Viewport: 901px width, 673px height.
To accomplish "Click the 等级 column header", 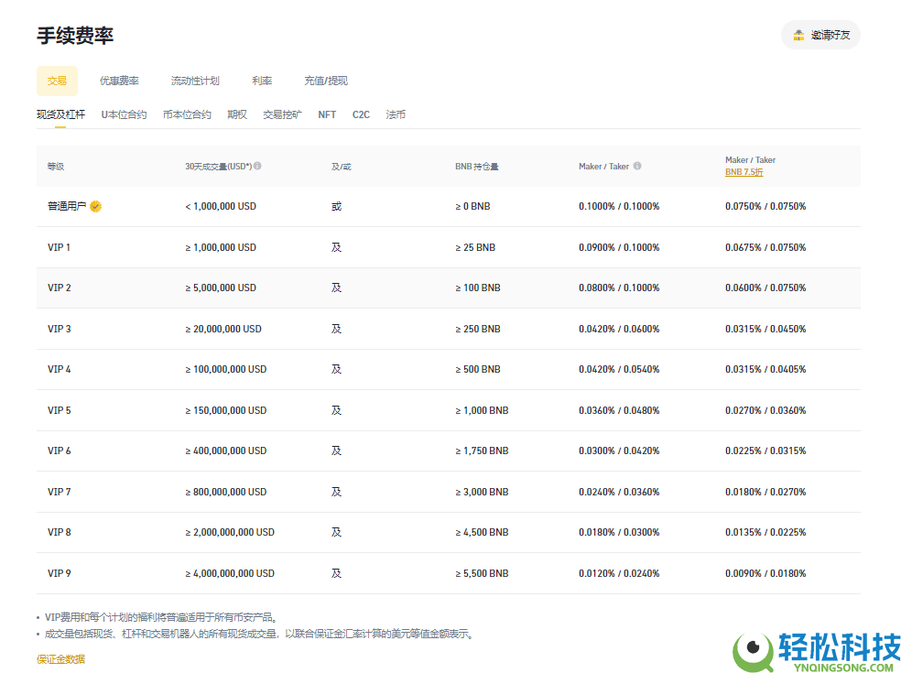I will click(x=56, y=166).
